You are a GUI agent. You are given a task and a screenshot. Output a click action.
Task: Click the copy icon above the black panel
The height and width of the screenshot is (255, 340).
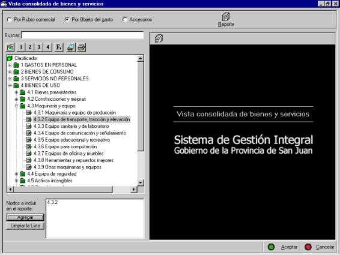[x=159, y=38]
